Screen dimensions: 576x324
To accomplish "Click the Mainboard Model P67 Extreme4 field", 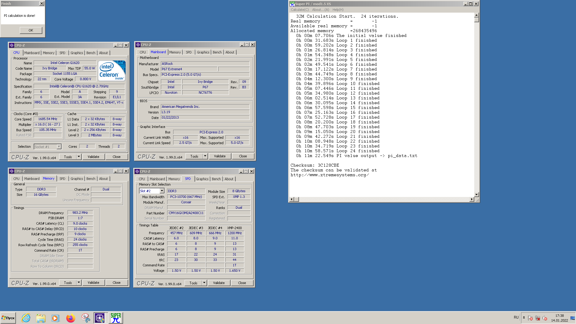I will point(189,69).
